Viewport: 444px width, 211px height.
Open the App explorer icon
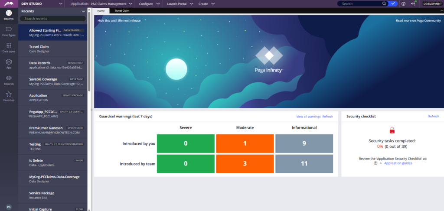point(9,64)
